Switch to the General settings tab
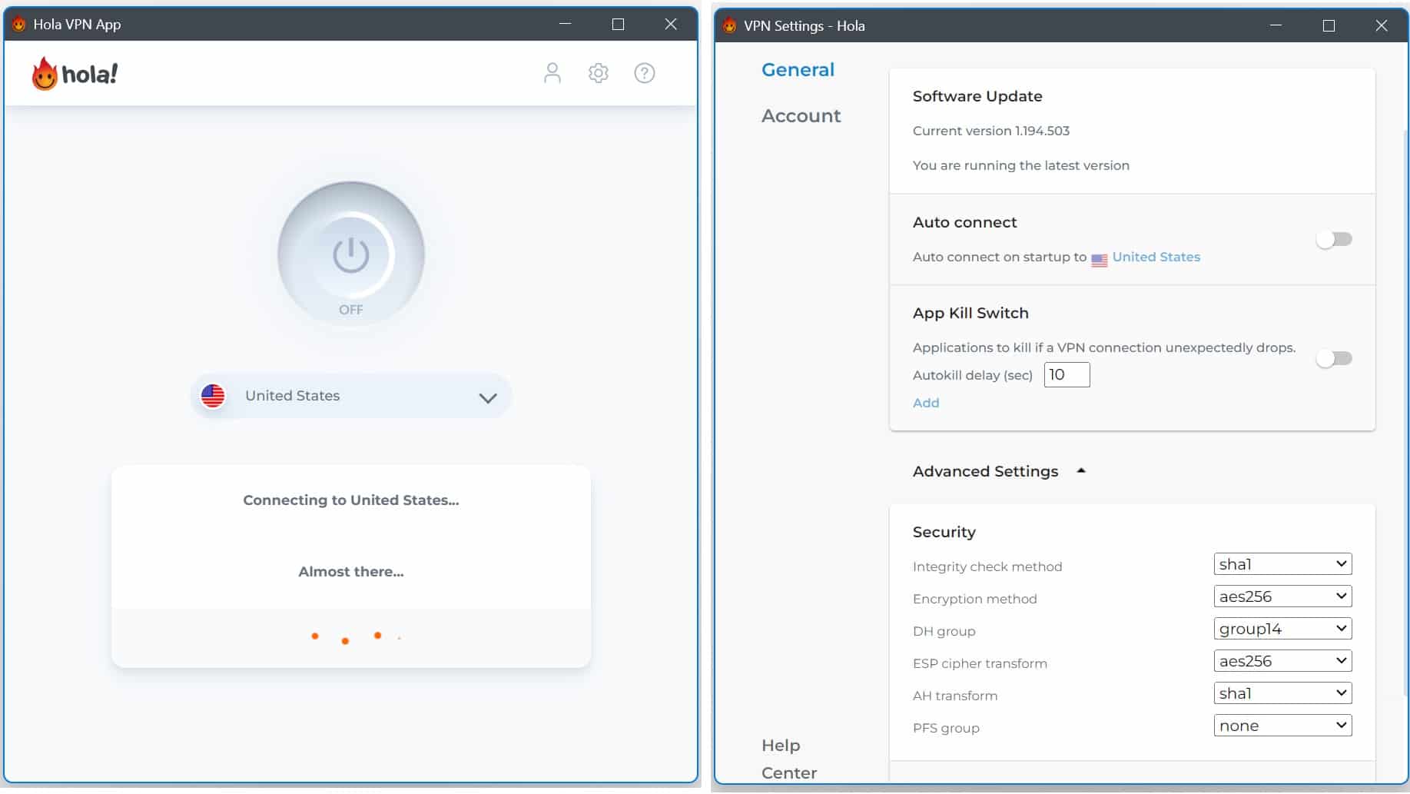The image size is (1410, 794). [x=798, y=70]
